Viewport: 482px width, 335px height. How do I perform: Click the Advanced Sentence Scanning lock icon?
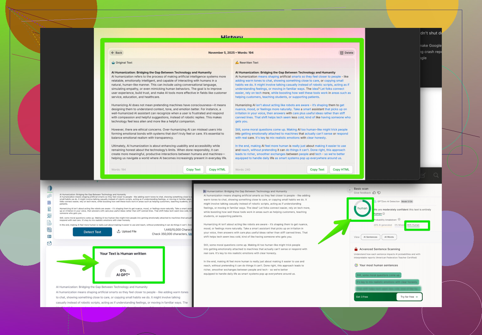pos(356,249)
